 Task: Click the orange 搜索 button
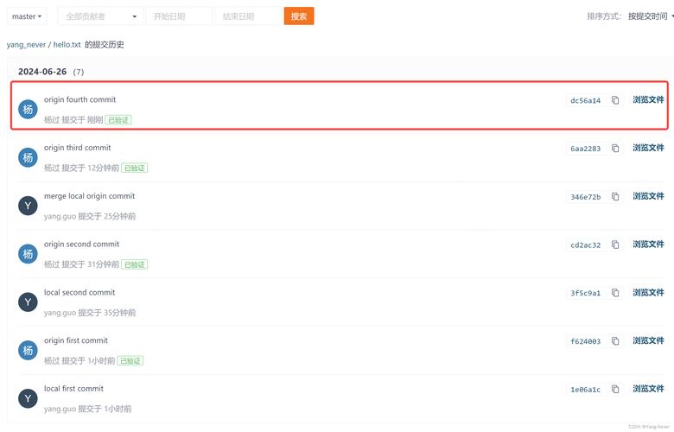point(299,16)
